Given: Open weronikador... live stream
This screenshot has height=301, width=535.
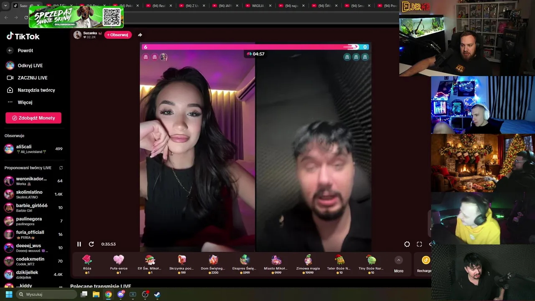Looking at the screenshot, I should coord(33,181).
